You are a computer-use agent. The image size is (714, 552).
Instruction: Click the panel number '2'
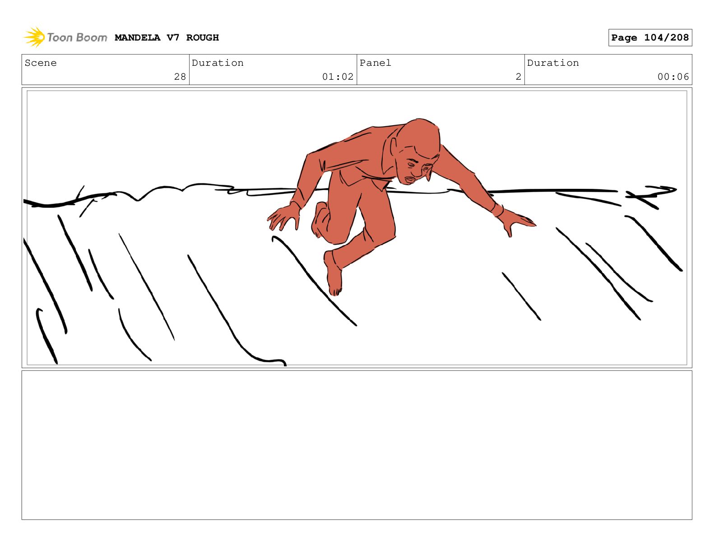tap(519, 77)
